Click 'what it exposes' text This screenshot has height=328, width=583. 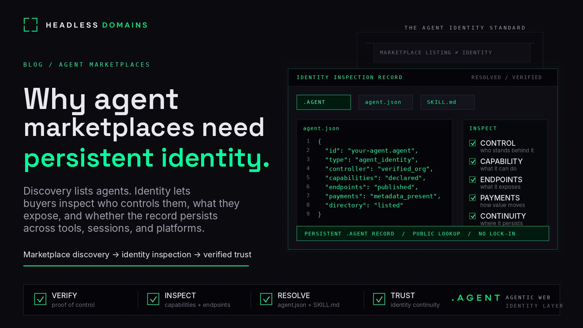pos(500,187)
